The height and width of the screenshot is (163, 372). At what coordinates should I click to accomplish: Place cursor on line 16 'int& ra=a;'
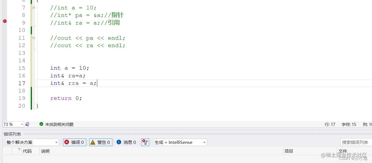68,76
